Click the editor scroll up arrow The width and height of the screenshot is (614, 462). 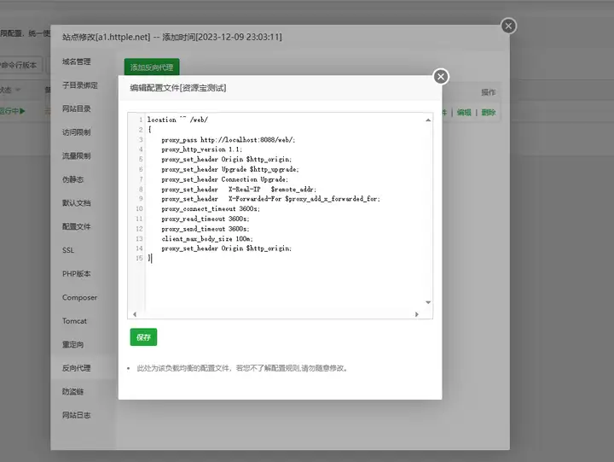click(428, 120)
